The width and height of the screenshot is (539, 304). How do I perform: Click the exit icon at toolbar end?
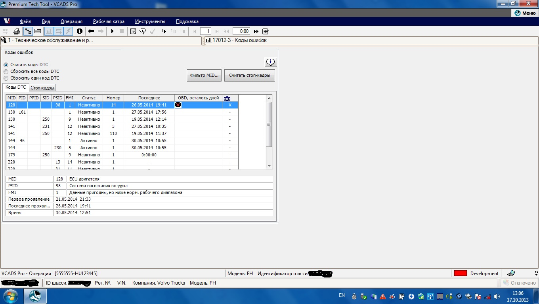tap(265, 31)
